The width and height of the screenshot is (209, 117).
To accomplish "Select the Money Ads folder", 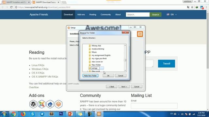I will [96, 45].
